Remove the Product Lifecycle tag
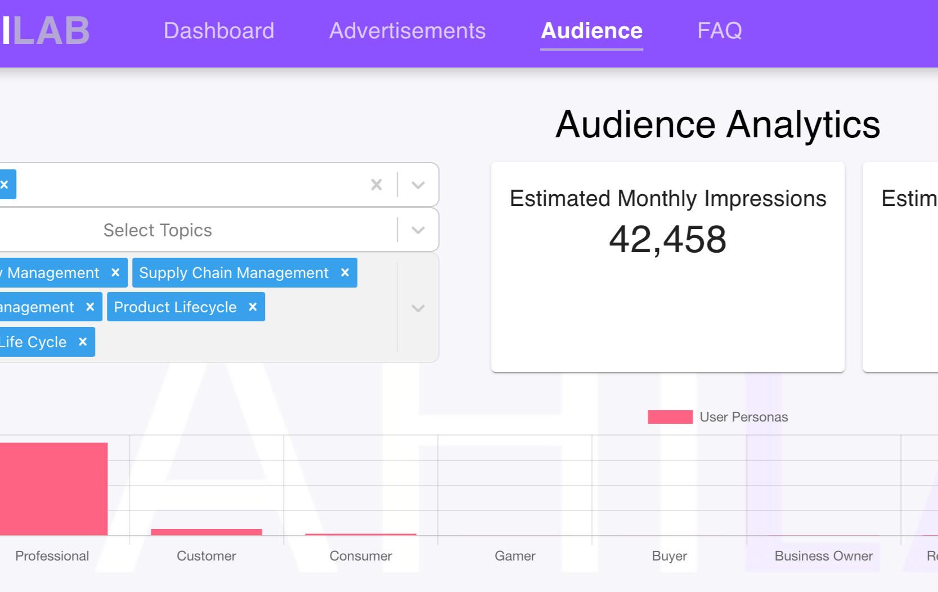This screenshot has height=592, width=938. [253, 307]
